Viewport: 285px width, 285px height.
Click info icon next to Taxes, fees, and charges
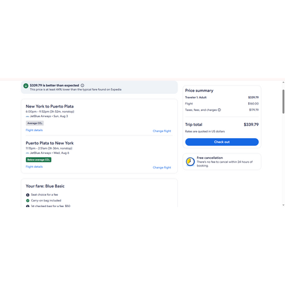[219, 110]
